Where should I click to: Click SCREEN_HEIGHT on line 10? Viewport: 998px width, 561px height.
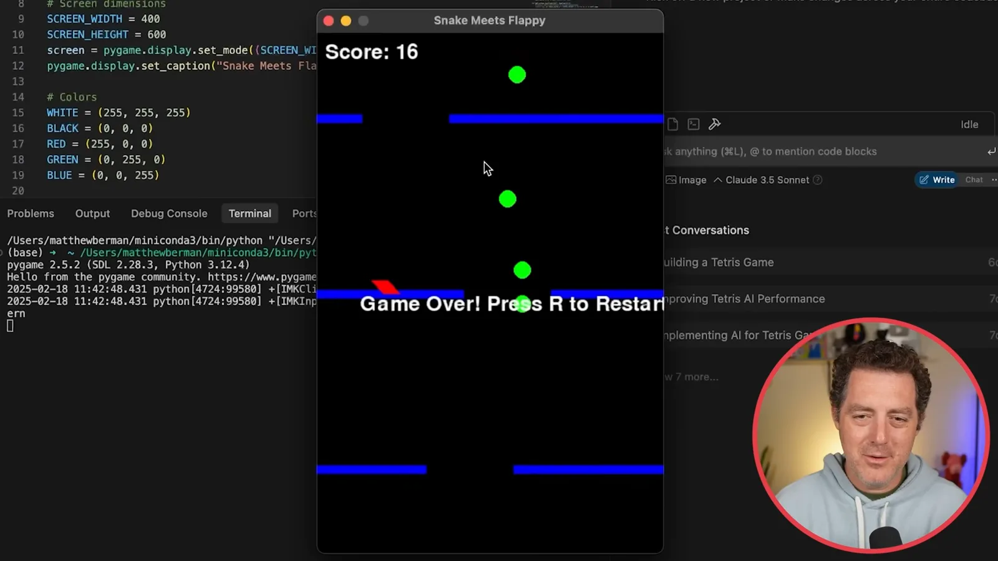(87, 35)
